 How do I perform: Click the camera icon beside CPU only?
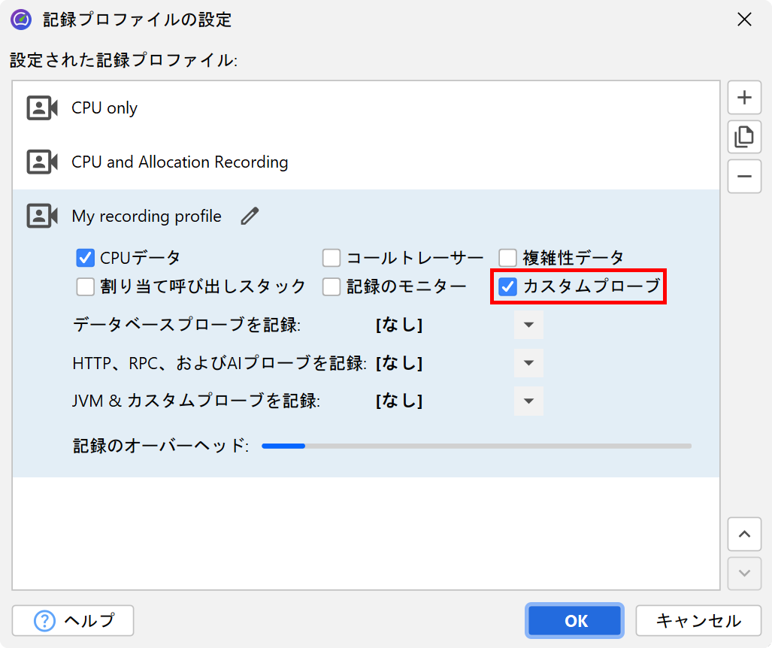click(42, 108)
